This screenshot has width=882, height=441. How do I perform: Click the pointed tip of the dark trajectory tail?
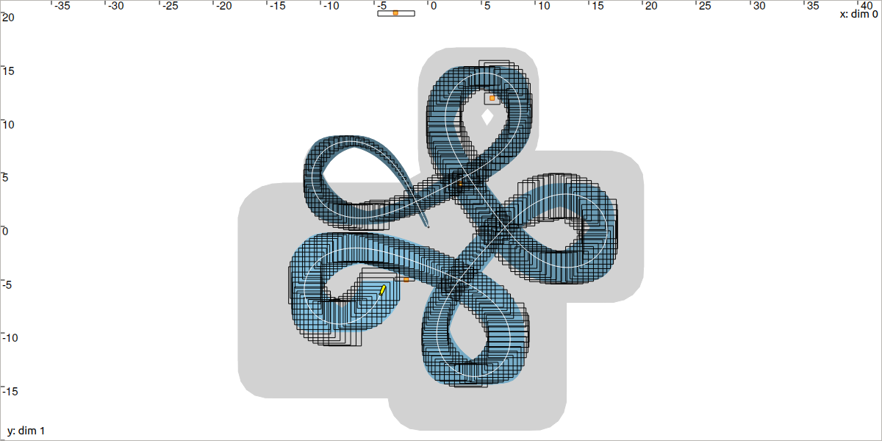pos(428,226)
